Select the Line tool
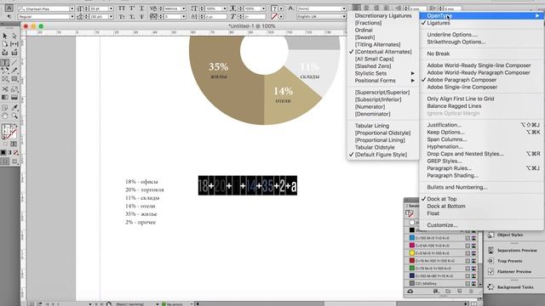This screenshot has height=306, width=545. pyautogui.click(x=14, y=62)
